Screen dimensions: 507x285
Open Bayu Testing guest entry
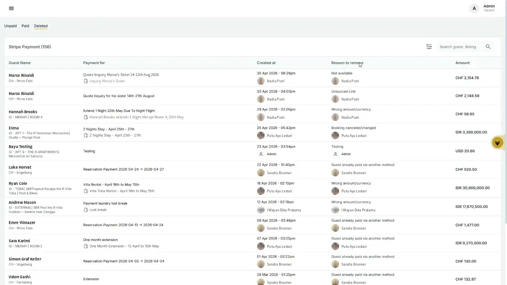(21, 146)
